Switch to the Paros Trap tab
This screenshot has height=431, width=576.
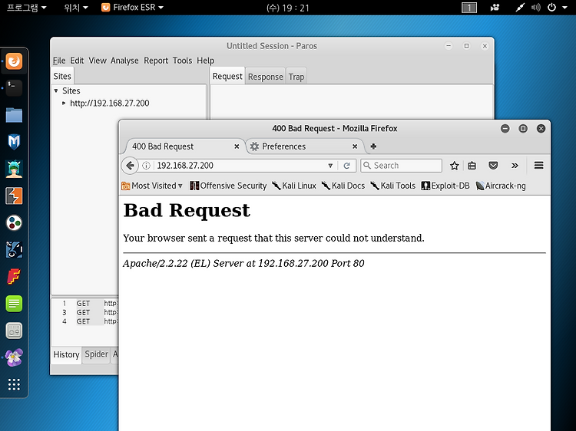296,77
